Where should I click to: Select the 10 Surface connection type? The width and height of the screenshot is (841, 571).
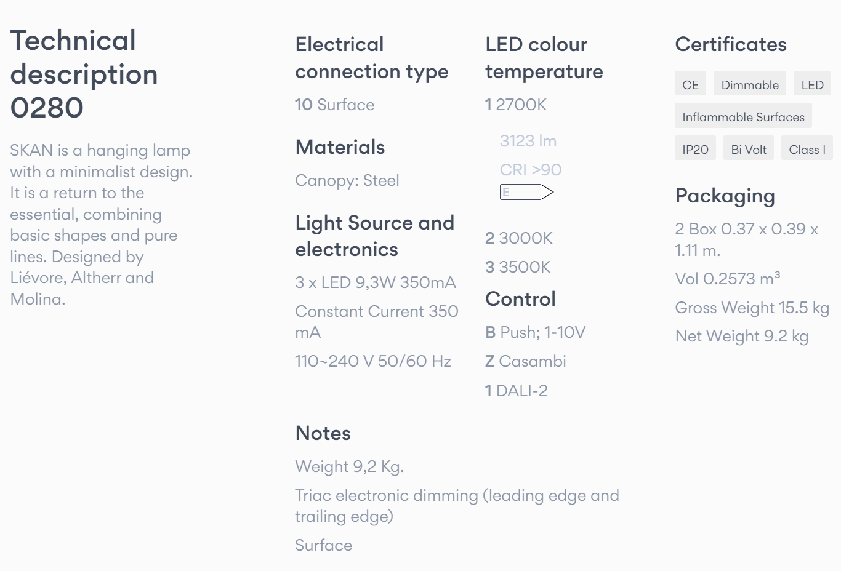[334, 105]
